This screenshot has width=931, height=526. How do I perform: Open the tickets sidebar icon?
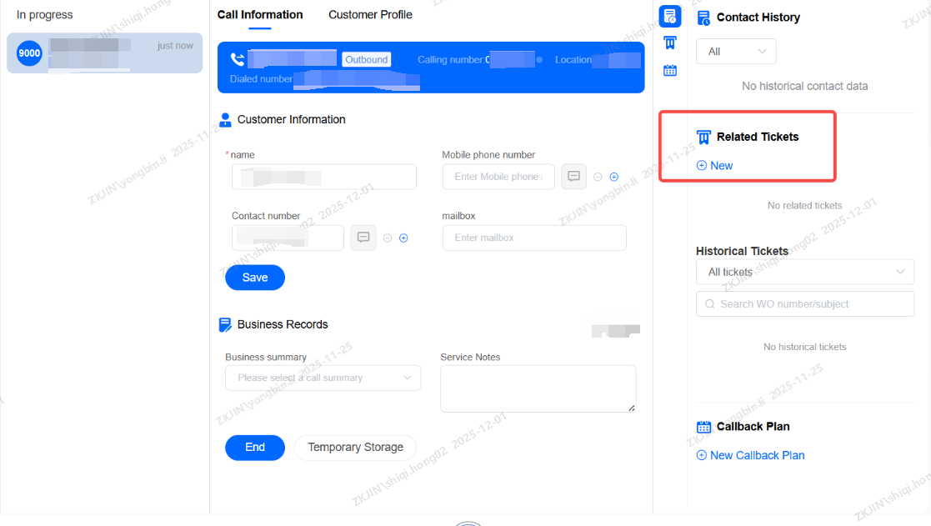click(669, 43)
